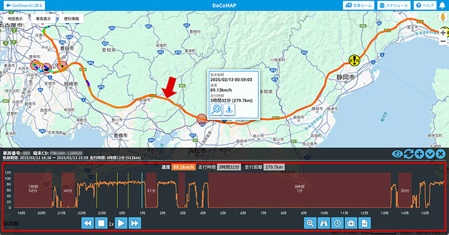Image resolution: width=449 pixels, height=235 pixels.
Task: Open the スケジュール page
Action: tap(394, 5)
